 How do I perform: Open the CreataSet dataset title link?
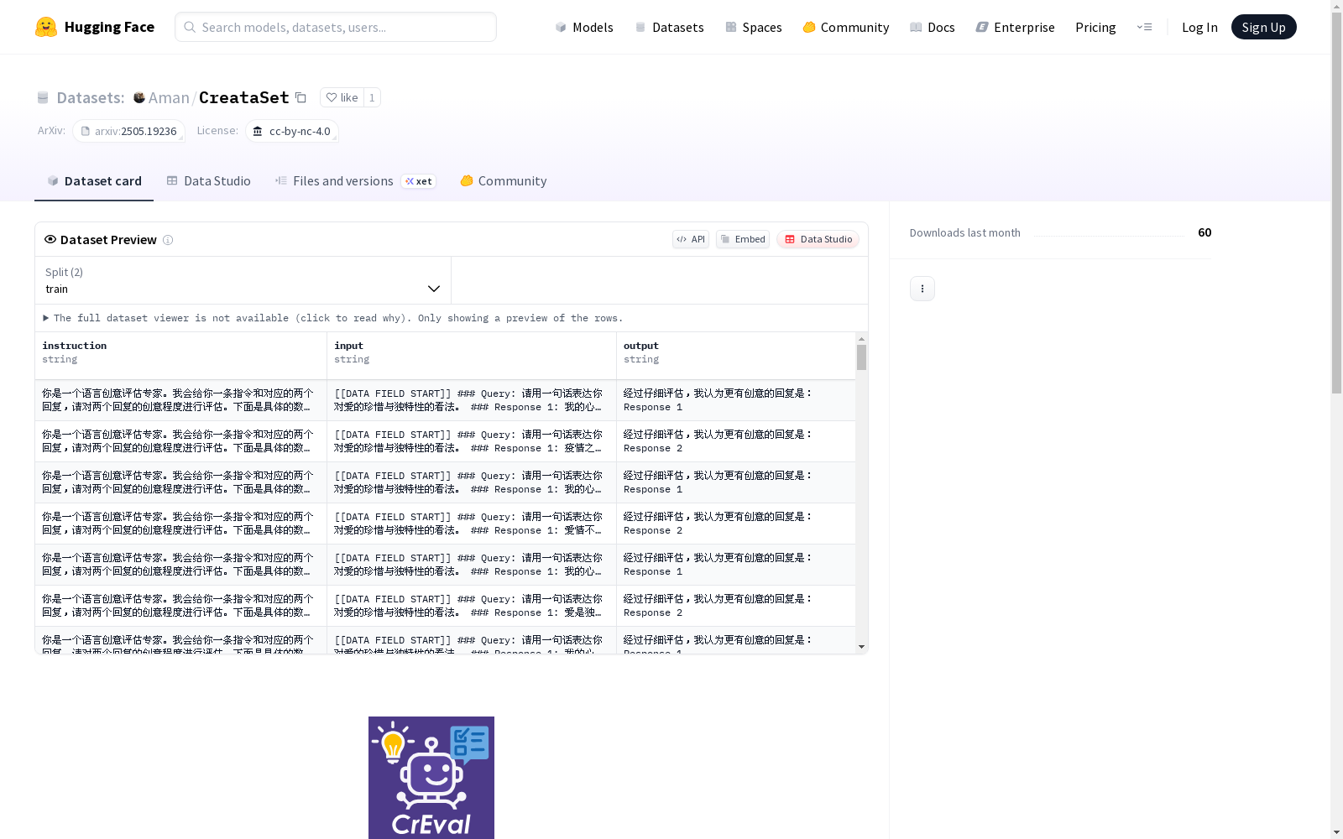click(244, 97)
